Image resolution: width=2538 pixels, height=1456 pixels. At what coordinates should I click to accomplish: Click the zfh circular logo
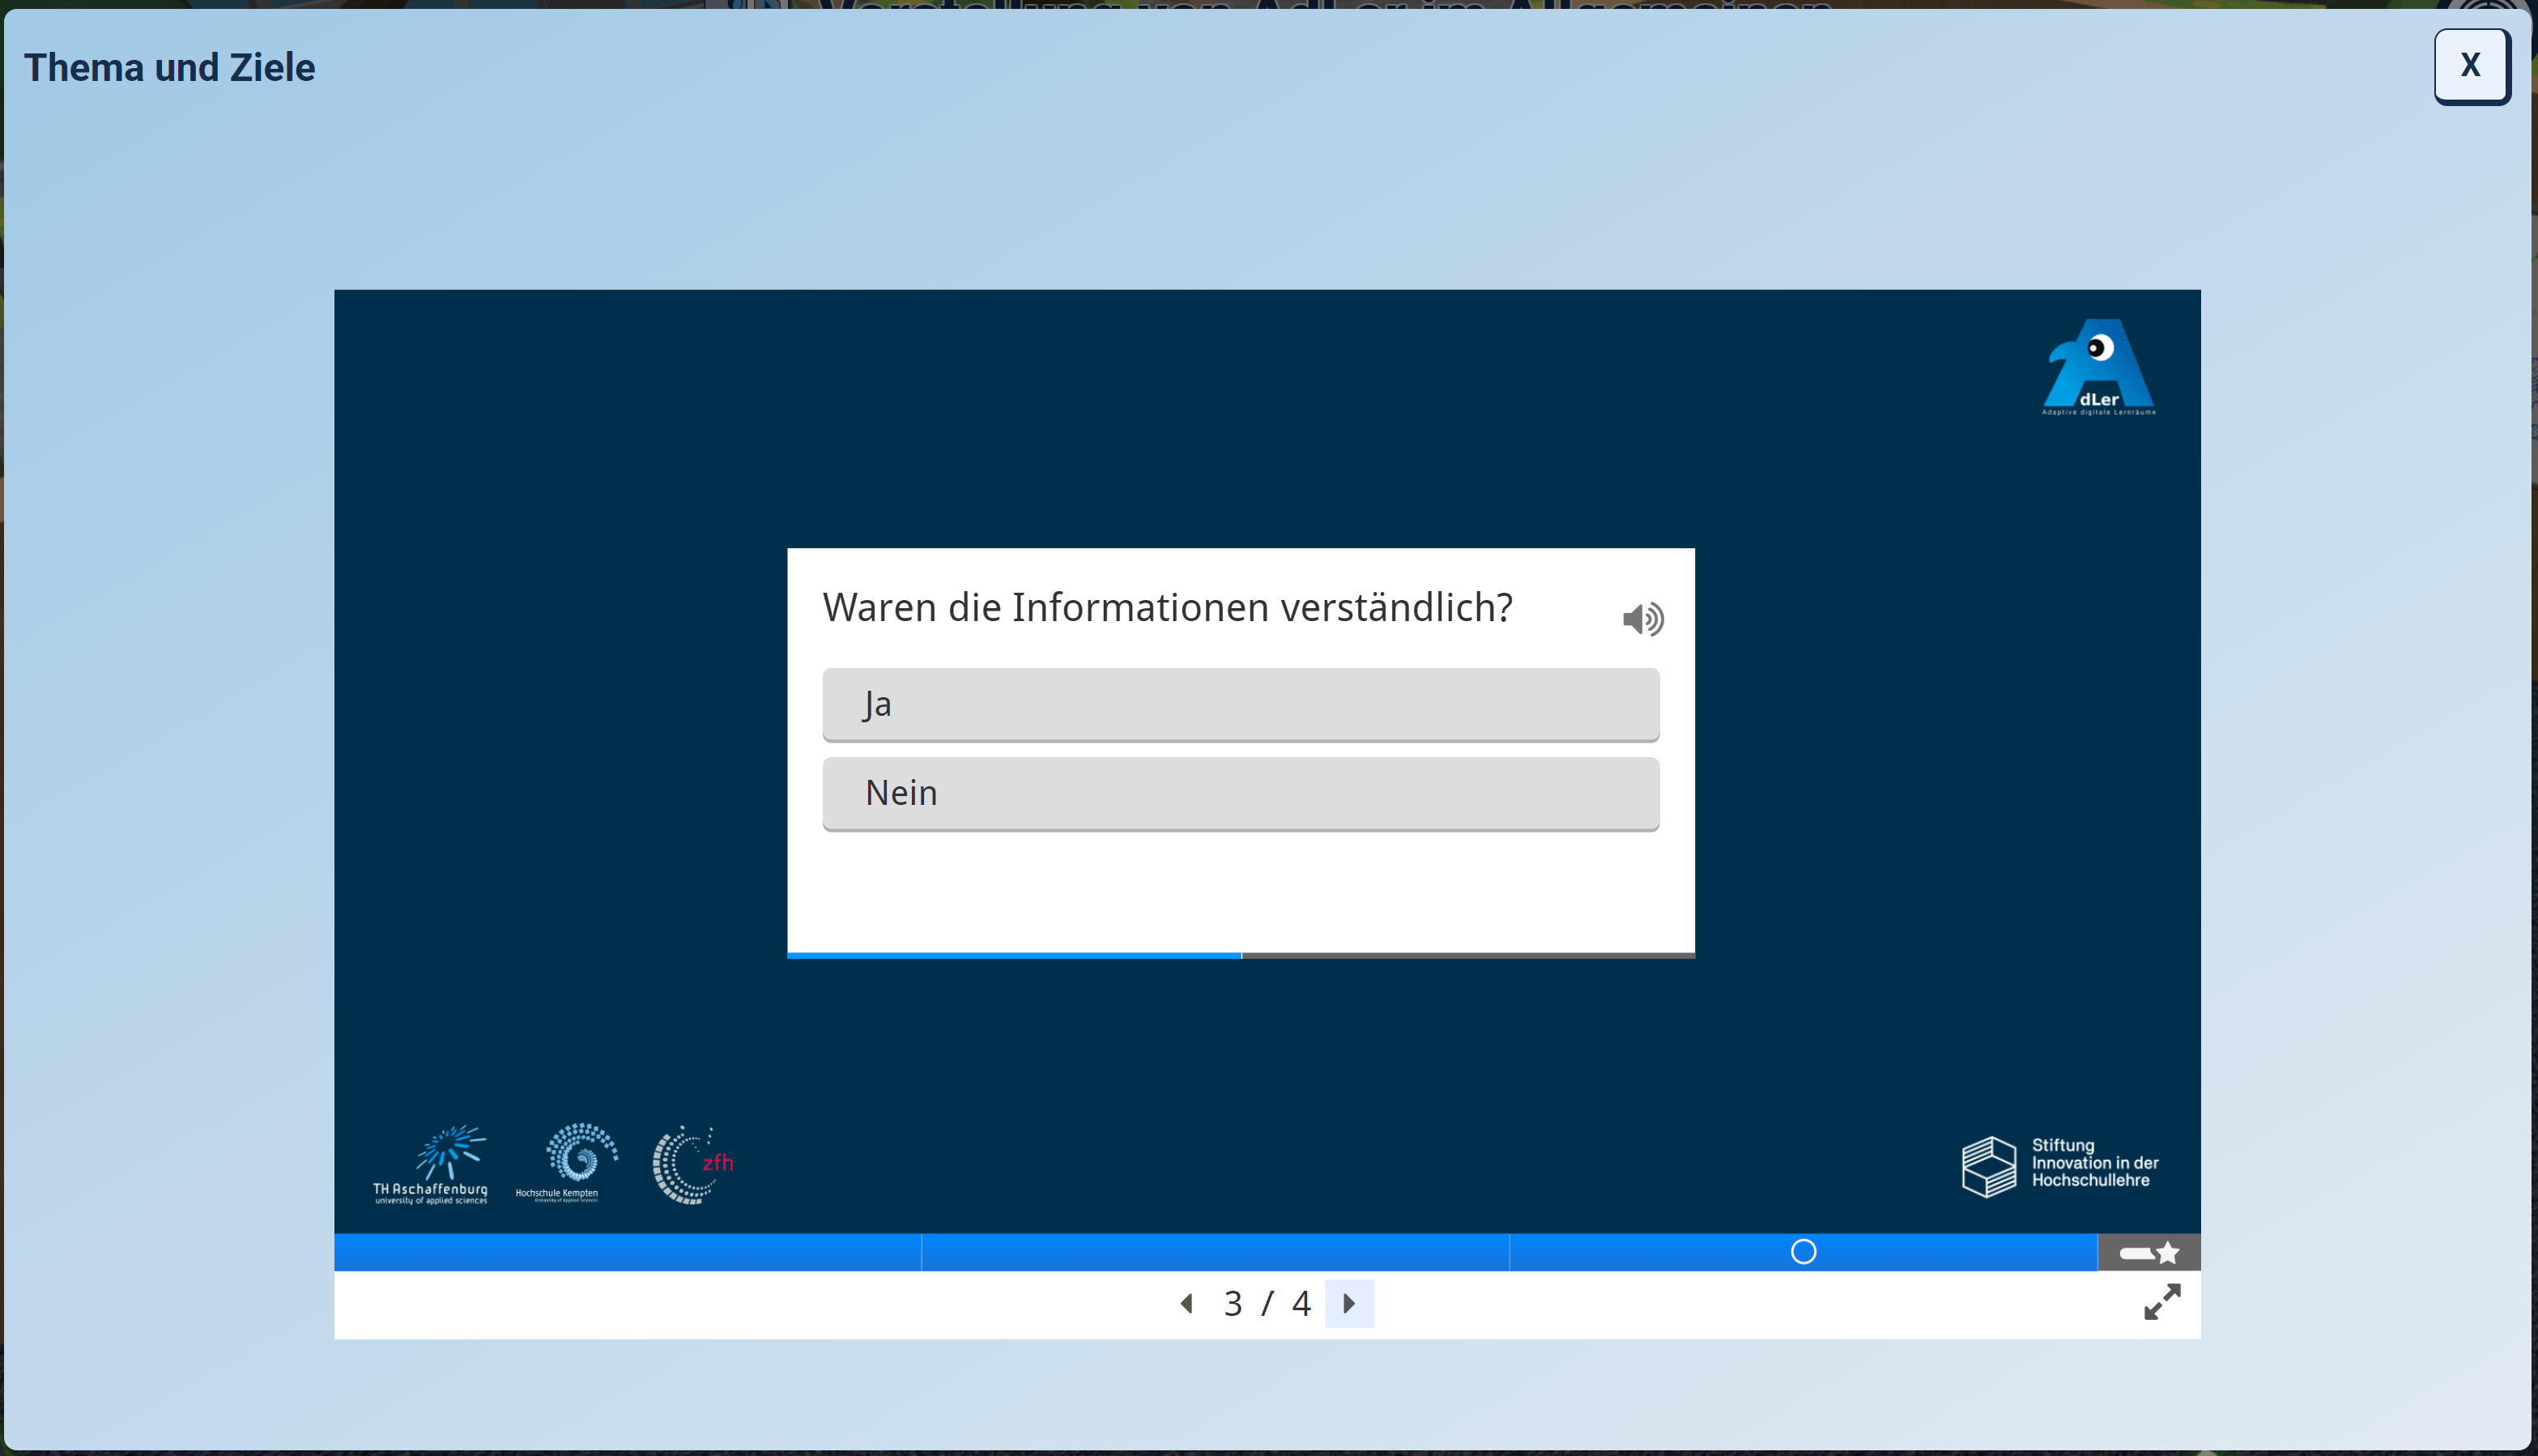coord(692,1164)
